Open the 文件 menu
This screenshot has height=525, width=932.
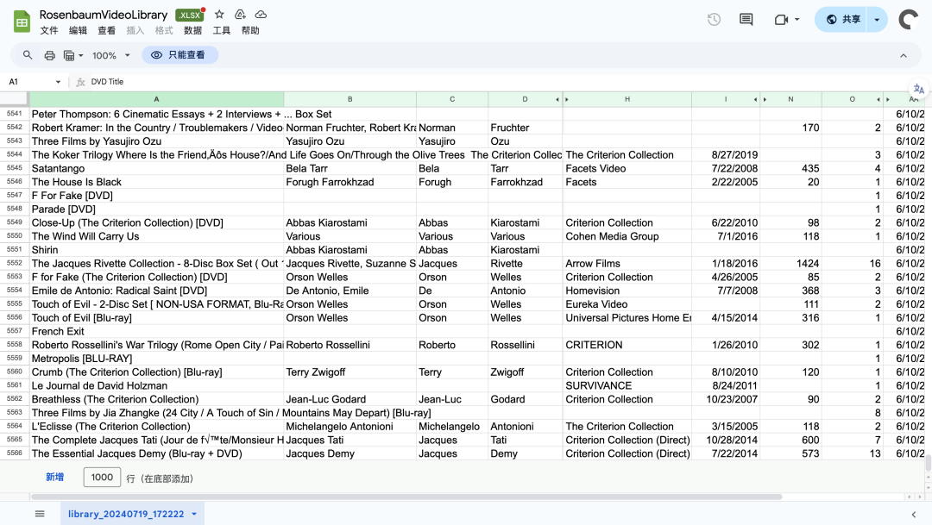[x=48, y=30]
